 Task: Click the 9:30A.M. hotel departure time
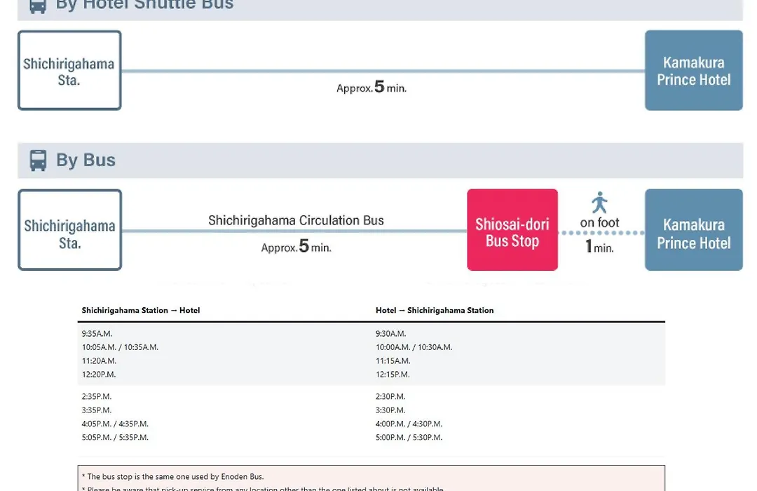click(x=391, y=333)
